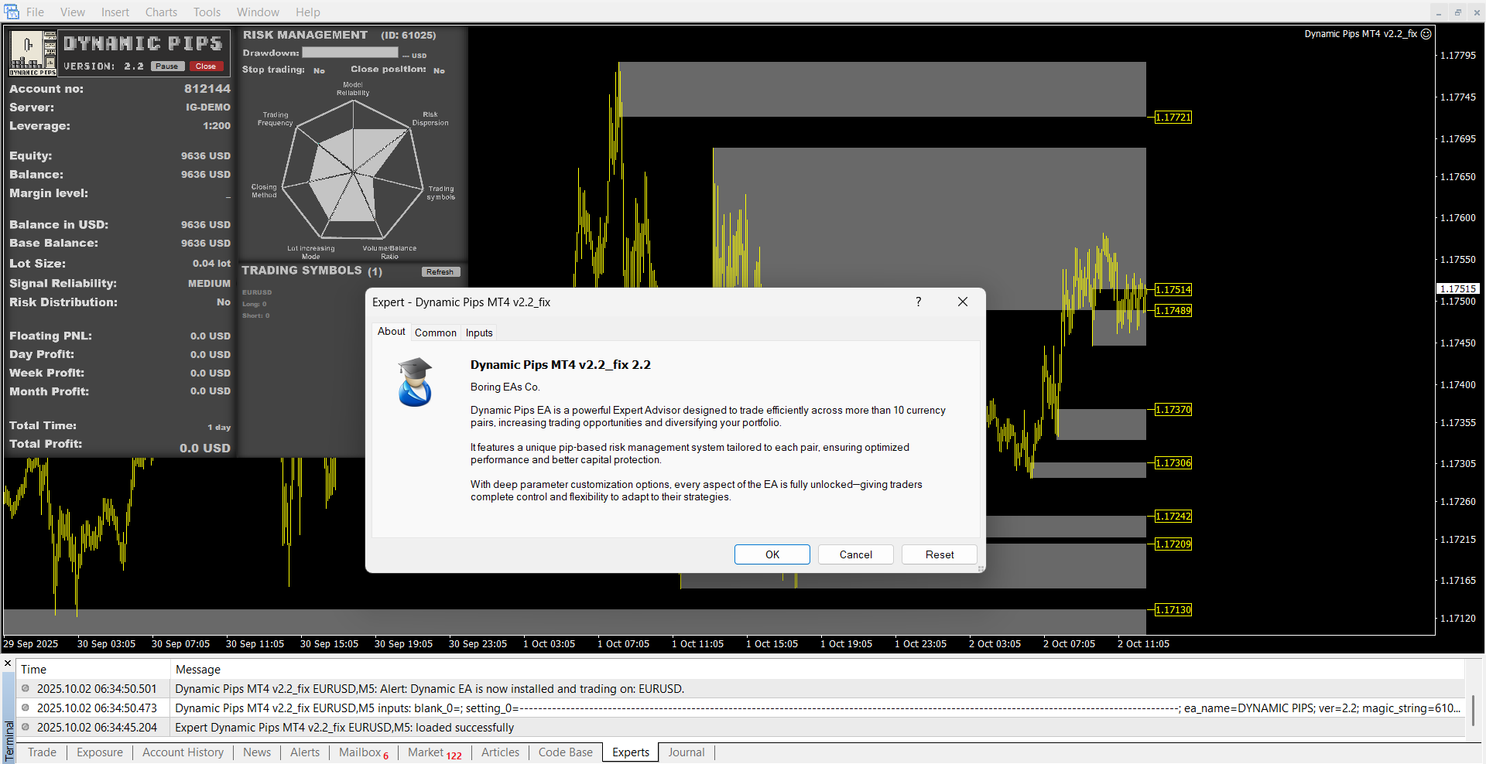
Task: Open the Journal tab in Terminal
Action: pyautogui.click(x=687, y=752)
